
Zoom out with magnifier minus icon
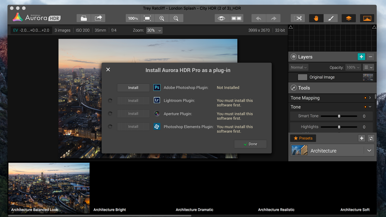(176, 18)
